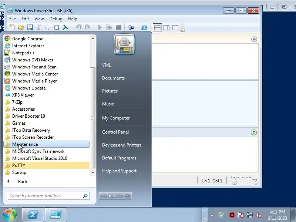Open the Debug menu
This screenshot has width=296, height=222.
pos(56,19)
